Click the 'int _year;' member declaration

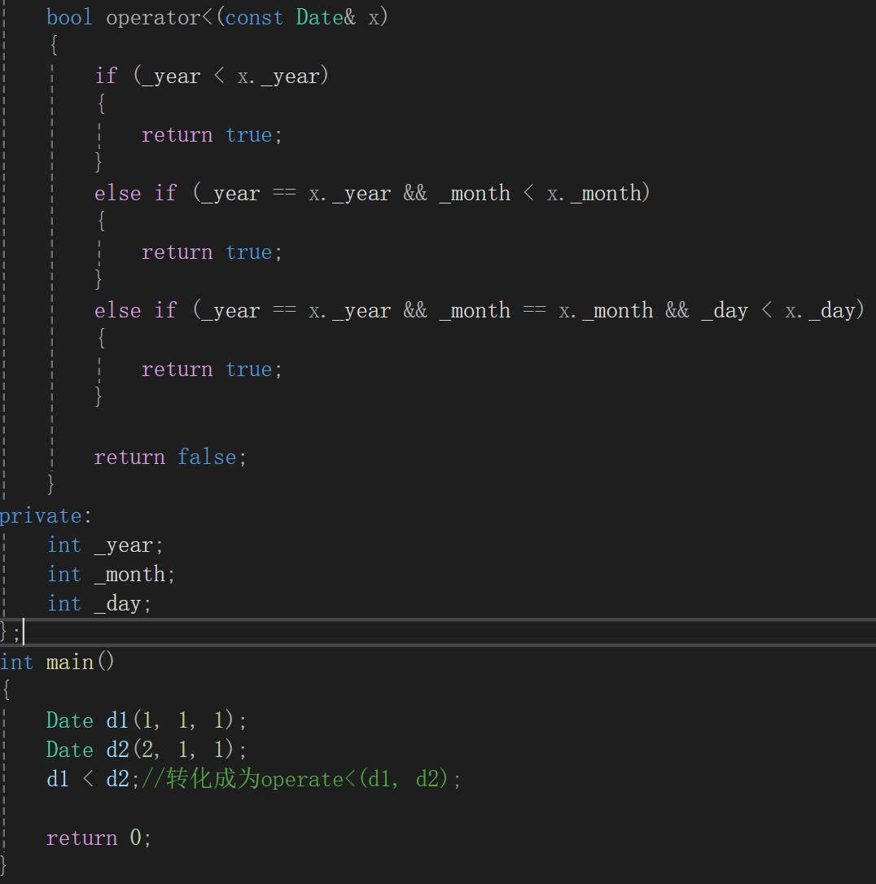tap(105, 545)
